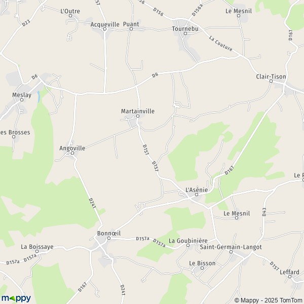This screenshot has height=304, width=304.
Task: Click the Saint-Germain-Langot marker
Action: tap(231, 252)
